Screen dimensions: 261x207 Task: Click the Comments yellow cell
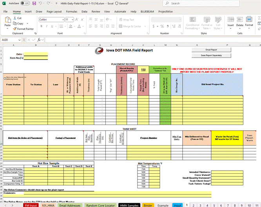(118, 193)
